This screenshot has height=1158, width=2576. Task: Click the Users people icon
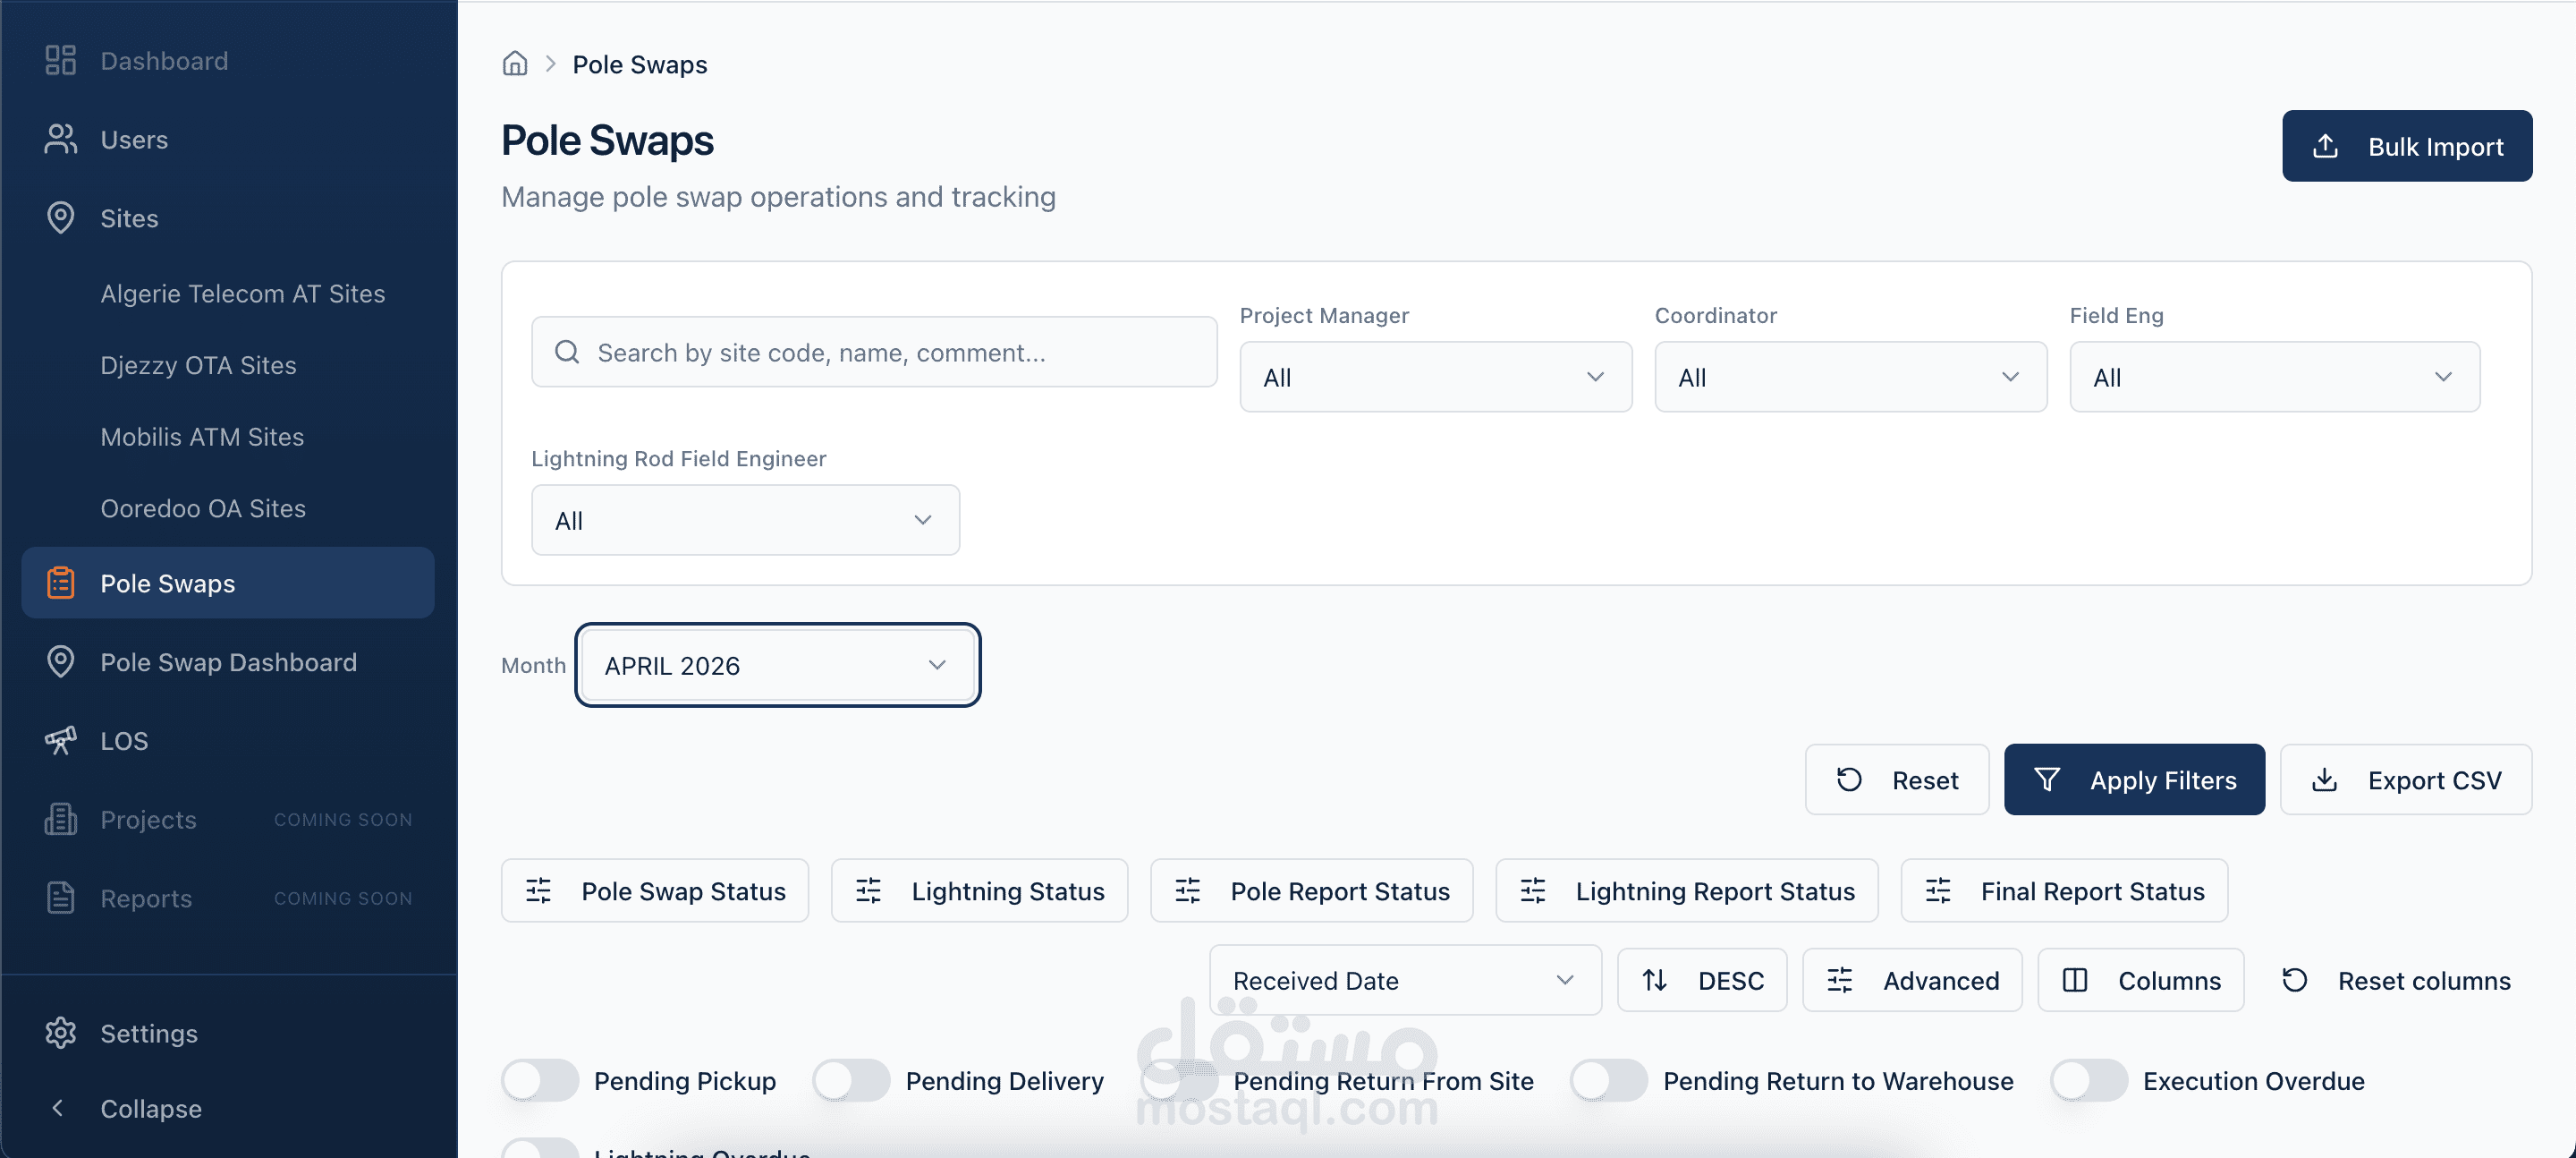60,139
